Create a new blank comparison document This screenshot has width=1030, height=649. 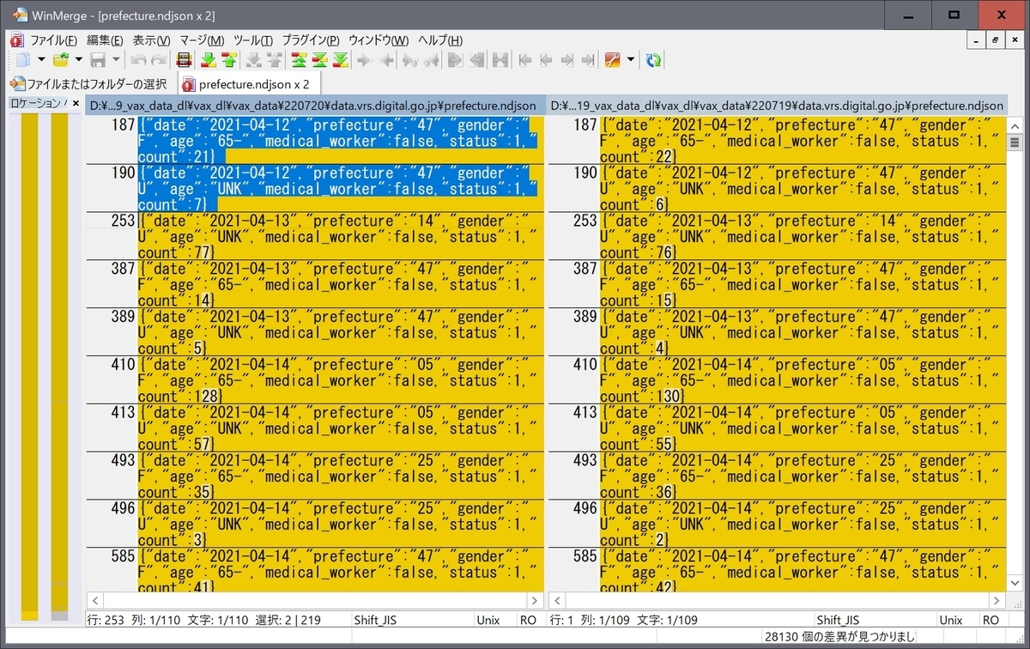(x=23, y=60)
